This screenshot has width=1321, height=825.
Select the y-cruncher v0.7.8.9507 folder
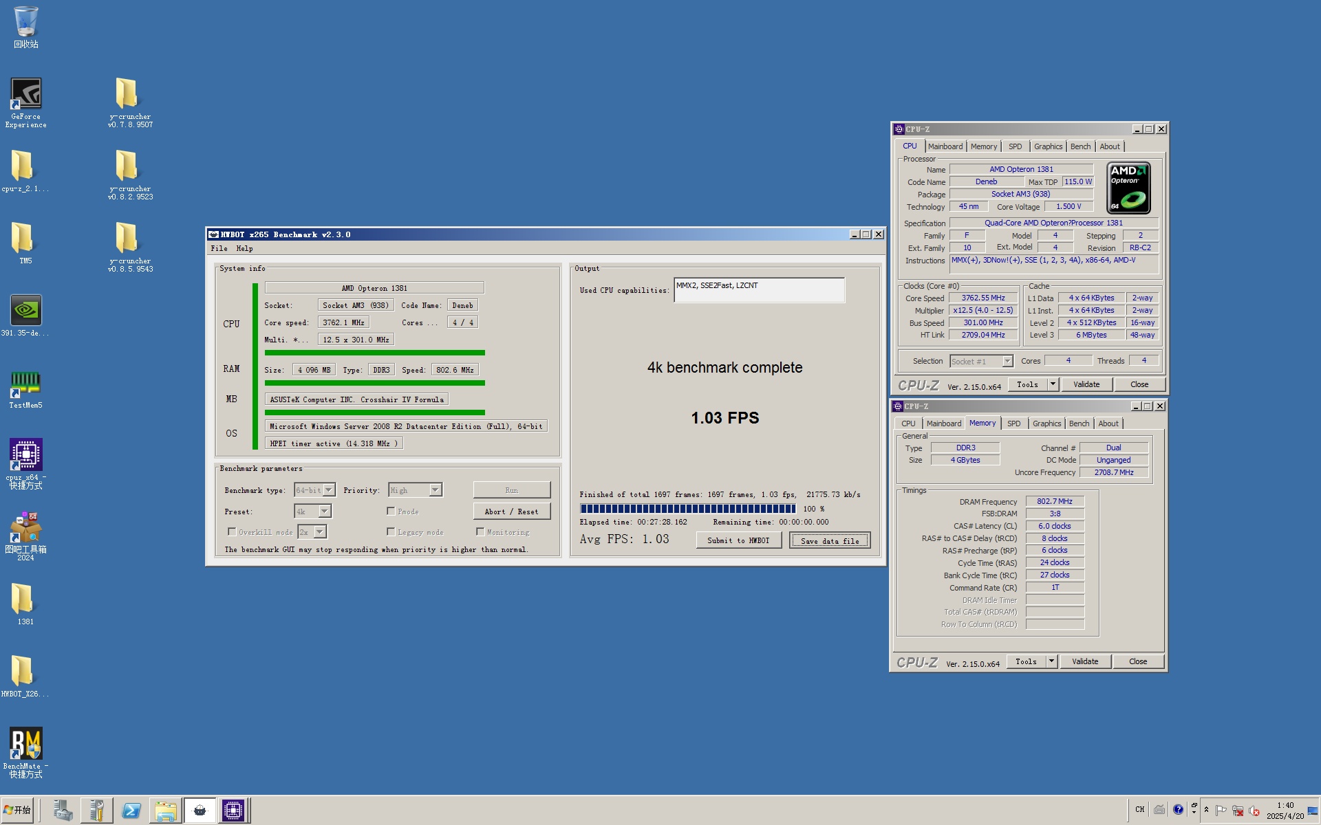(x=130, y=102)
